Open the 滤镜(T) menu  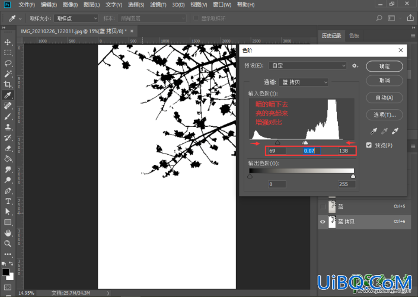click(158, 5)
